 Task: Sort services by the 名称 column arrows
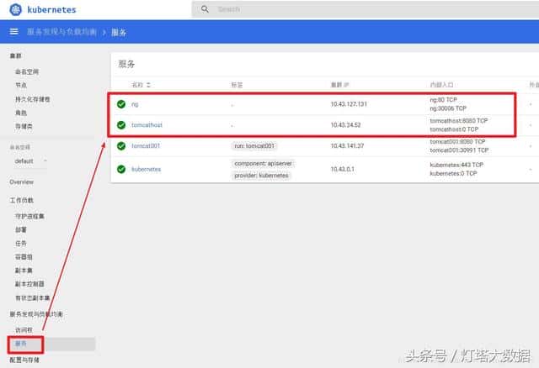148,85
